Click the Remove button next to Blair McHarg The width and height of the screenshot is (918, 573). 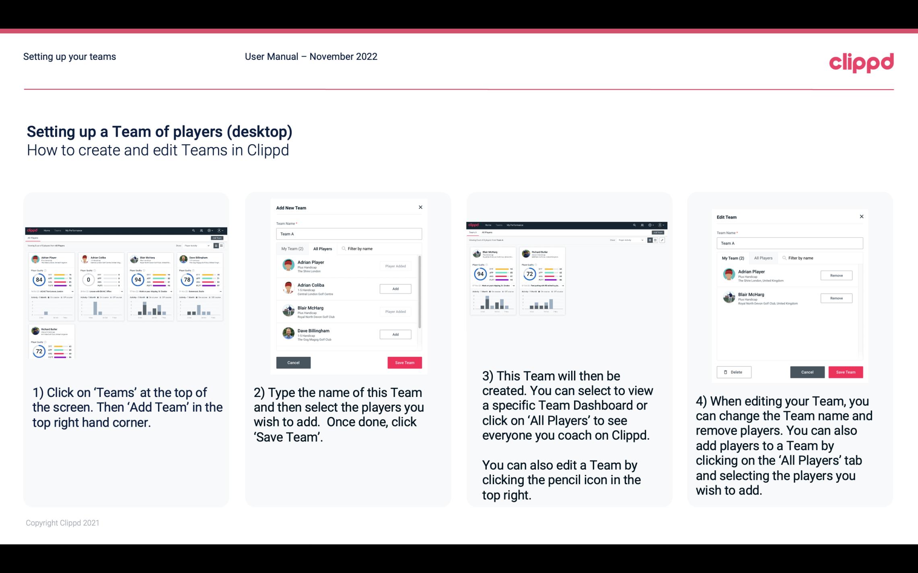837,299
